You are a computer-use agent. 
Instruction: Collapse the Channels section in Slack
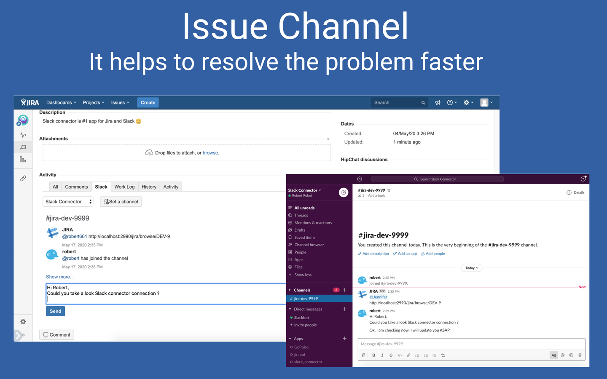(290, 290)
